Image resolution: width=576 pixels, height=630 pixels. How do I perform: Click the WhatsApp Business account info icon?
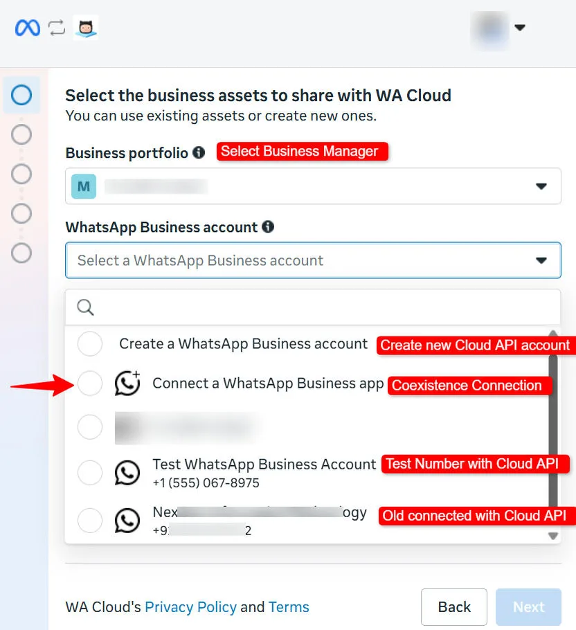[267, 227]
